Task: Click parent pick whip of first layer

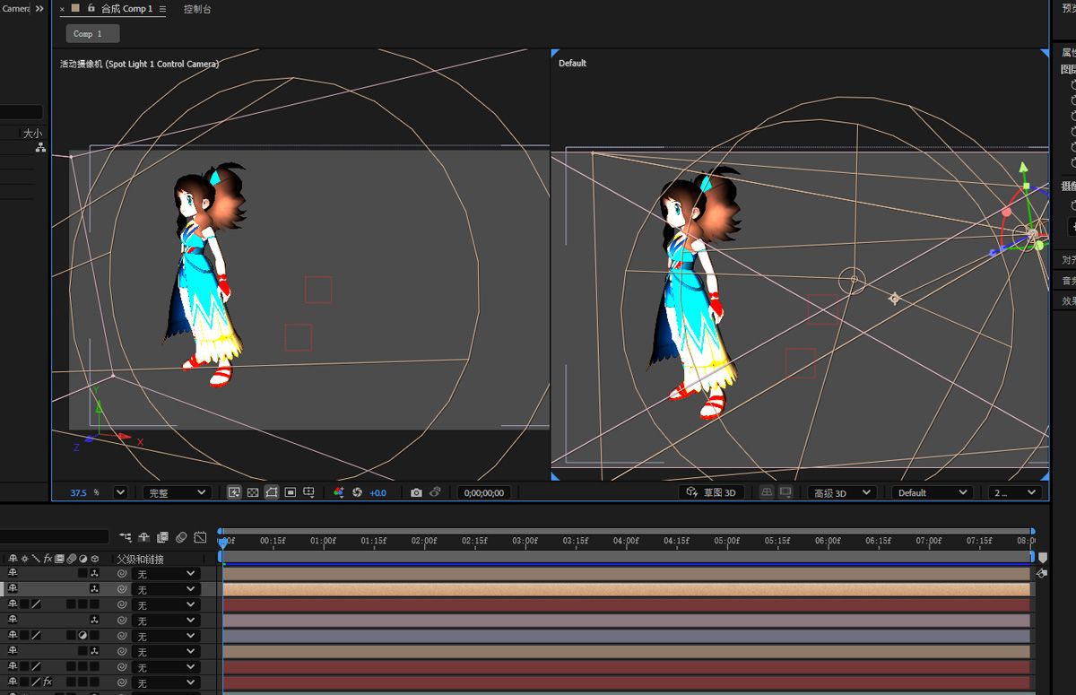Action: 121,574
